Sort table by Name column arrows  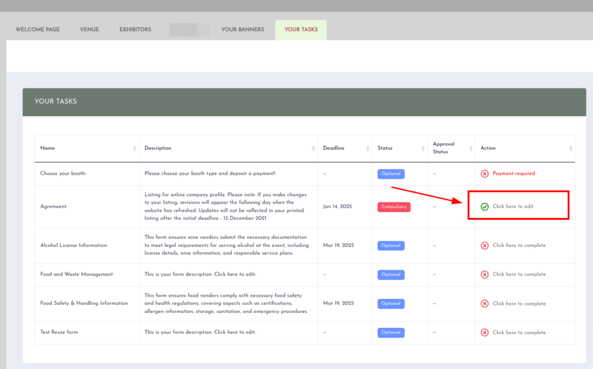pos(134,149)
